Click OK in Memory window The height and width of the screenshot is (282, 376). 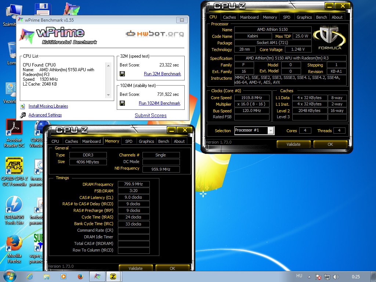coord(173,268)
